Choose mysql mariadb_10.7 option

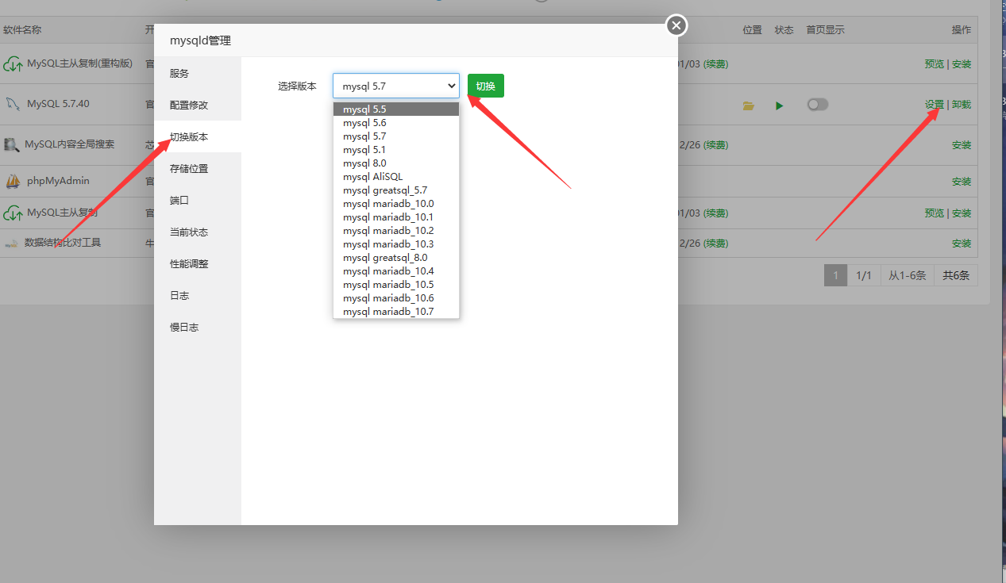click(396, 312)
